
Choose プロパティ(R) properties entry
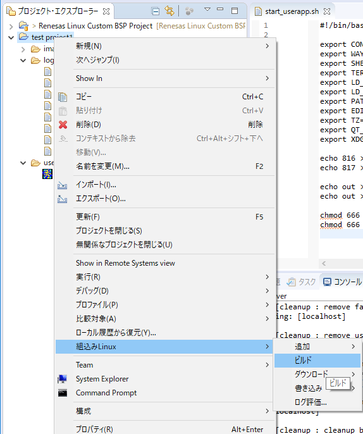(166, 429)
